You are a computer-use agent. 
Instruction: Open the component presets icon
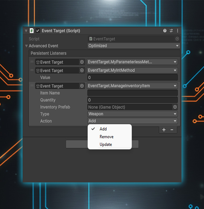(171, 31)
